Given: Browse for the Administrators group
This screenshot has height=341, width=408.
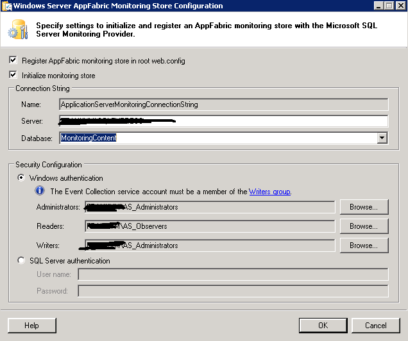Looking at the screenshot, I should (x=364, y=207).
